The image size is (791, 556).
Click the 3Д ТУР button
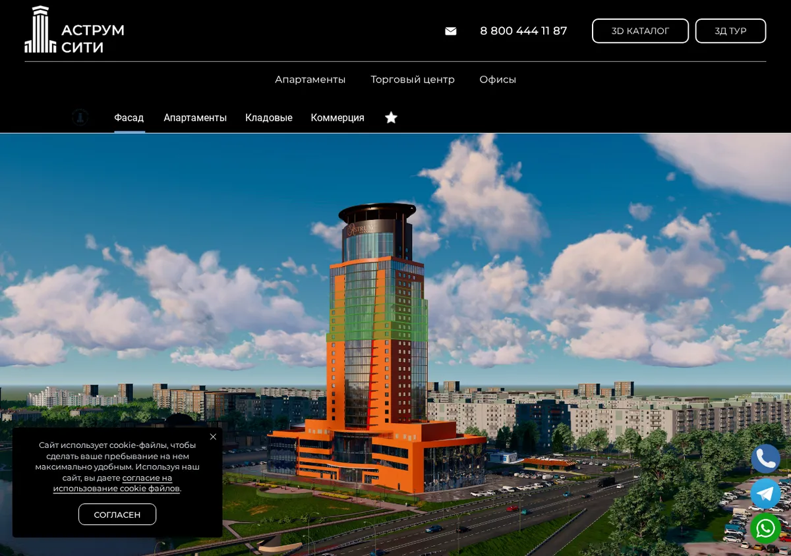730,31
